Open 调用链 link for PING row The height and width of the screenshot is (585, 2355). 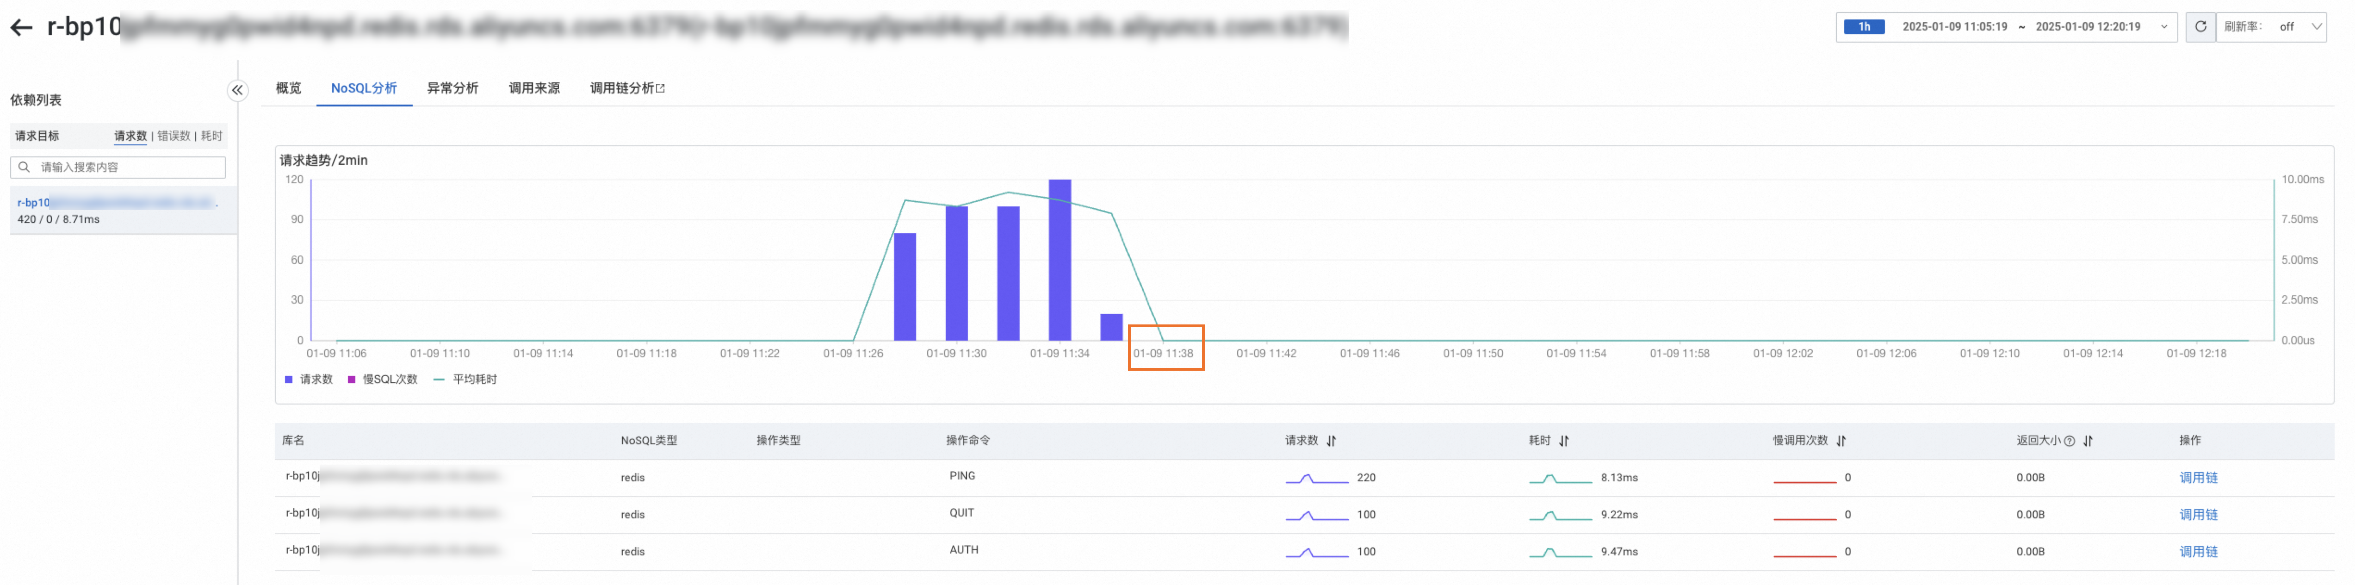(x=2198, y=477)
